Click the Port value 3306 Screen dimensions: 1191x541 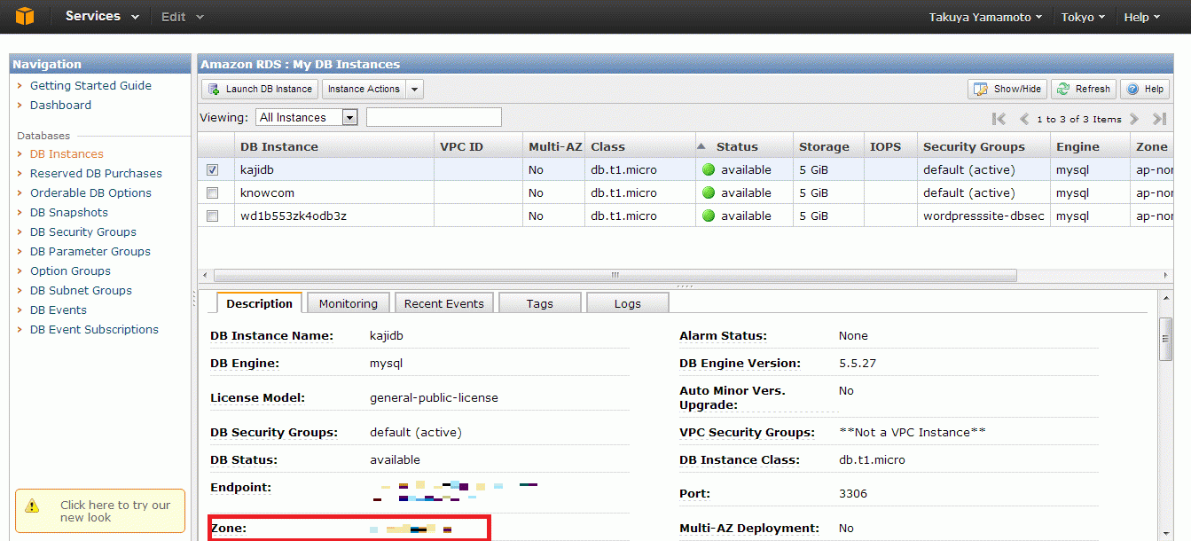[x=853, y=493]
